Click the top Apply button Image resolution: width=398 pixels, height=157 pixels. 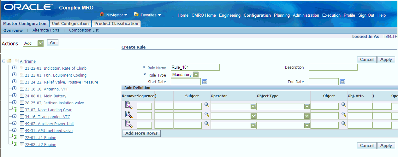coord(386,59)
